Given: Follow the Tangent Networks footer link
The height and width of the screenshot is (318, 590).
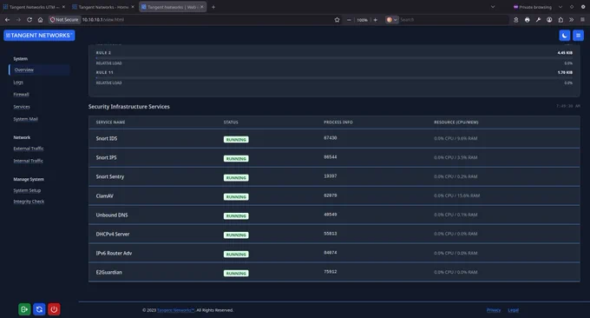Looking at the screenshot, I should tap(176, 310).
